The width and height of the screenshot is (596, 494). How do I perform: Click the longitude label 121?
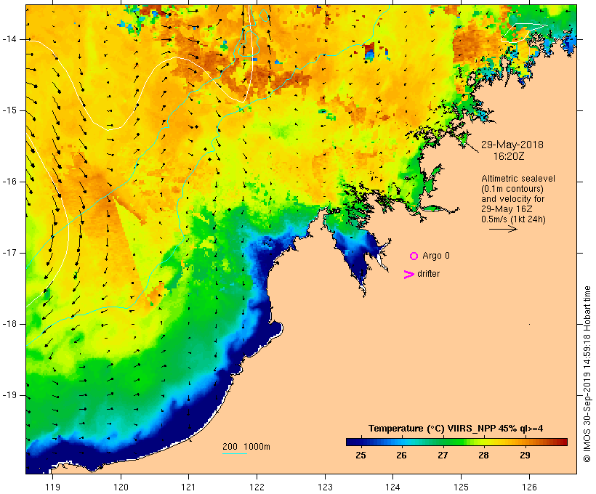(188, 487)
